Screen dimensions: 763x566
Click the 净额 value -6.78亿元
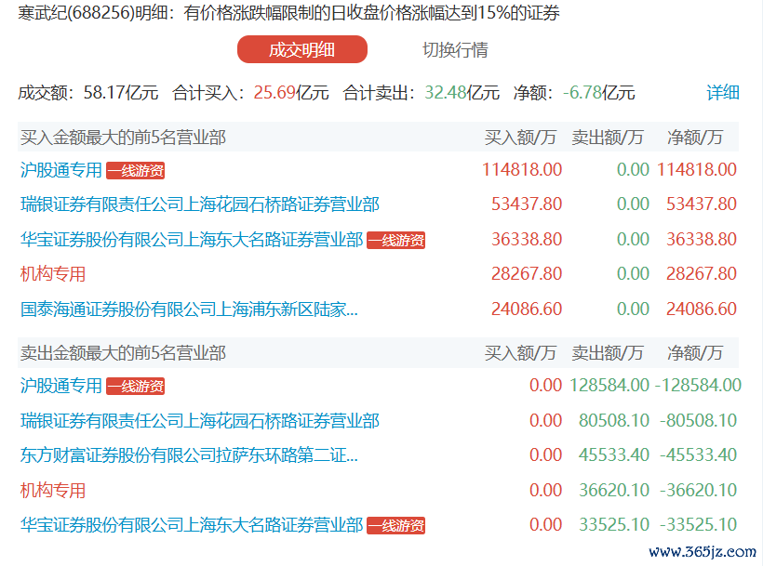click(x=599, y=92)
